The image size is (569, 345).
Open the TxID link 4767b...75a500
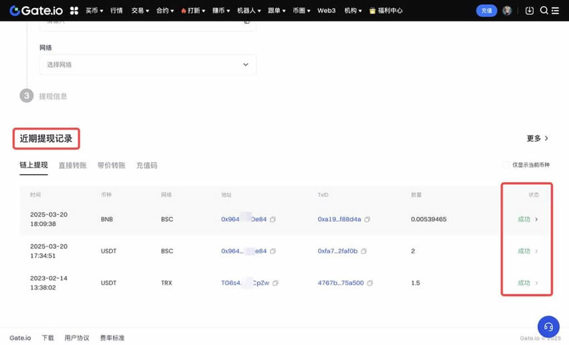(340, 283)
